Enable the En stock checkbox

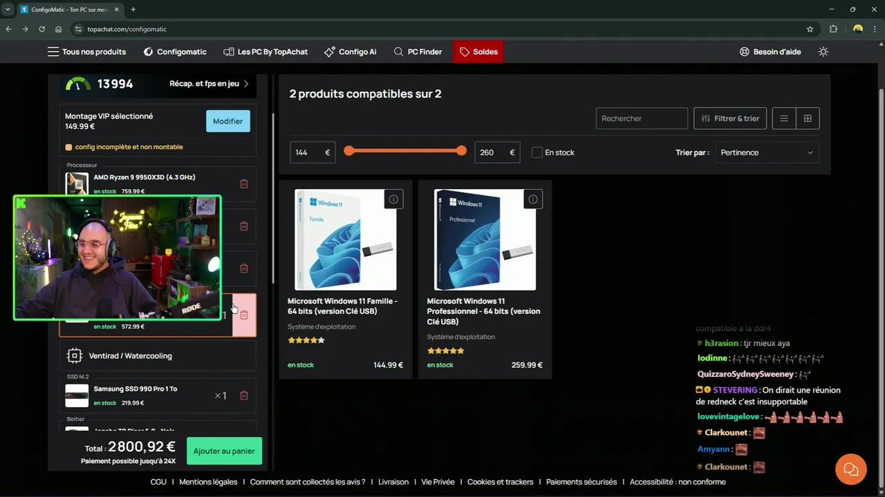(537, 153)
